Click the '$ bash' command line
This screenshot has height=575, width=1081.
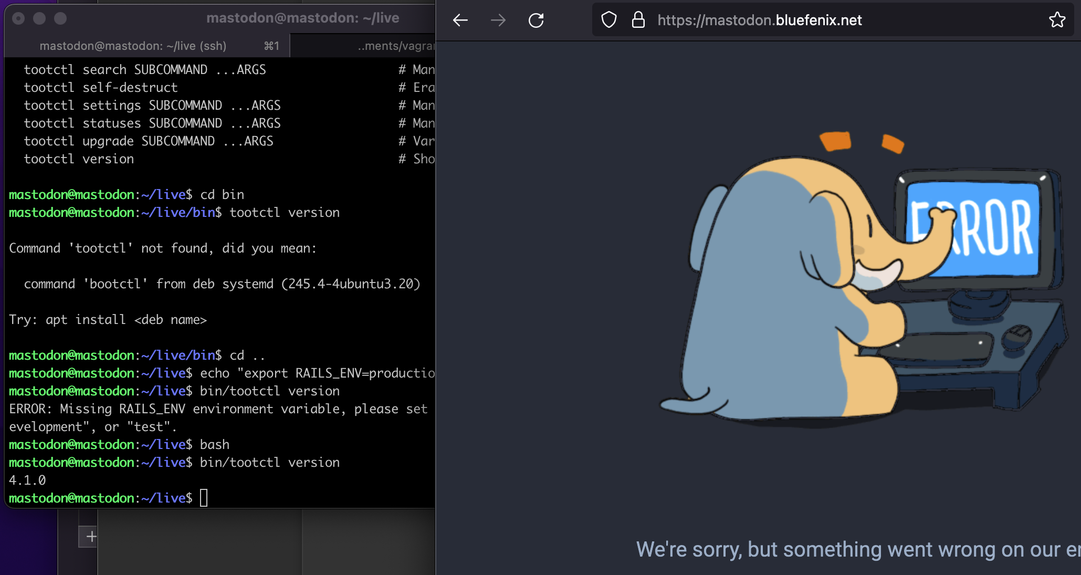tap(119, 444)
